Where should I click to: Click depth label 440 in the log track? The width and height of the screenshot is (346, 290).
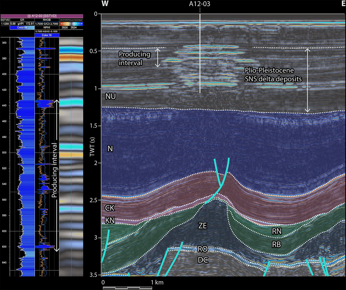(4, 106)
